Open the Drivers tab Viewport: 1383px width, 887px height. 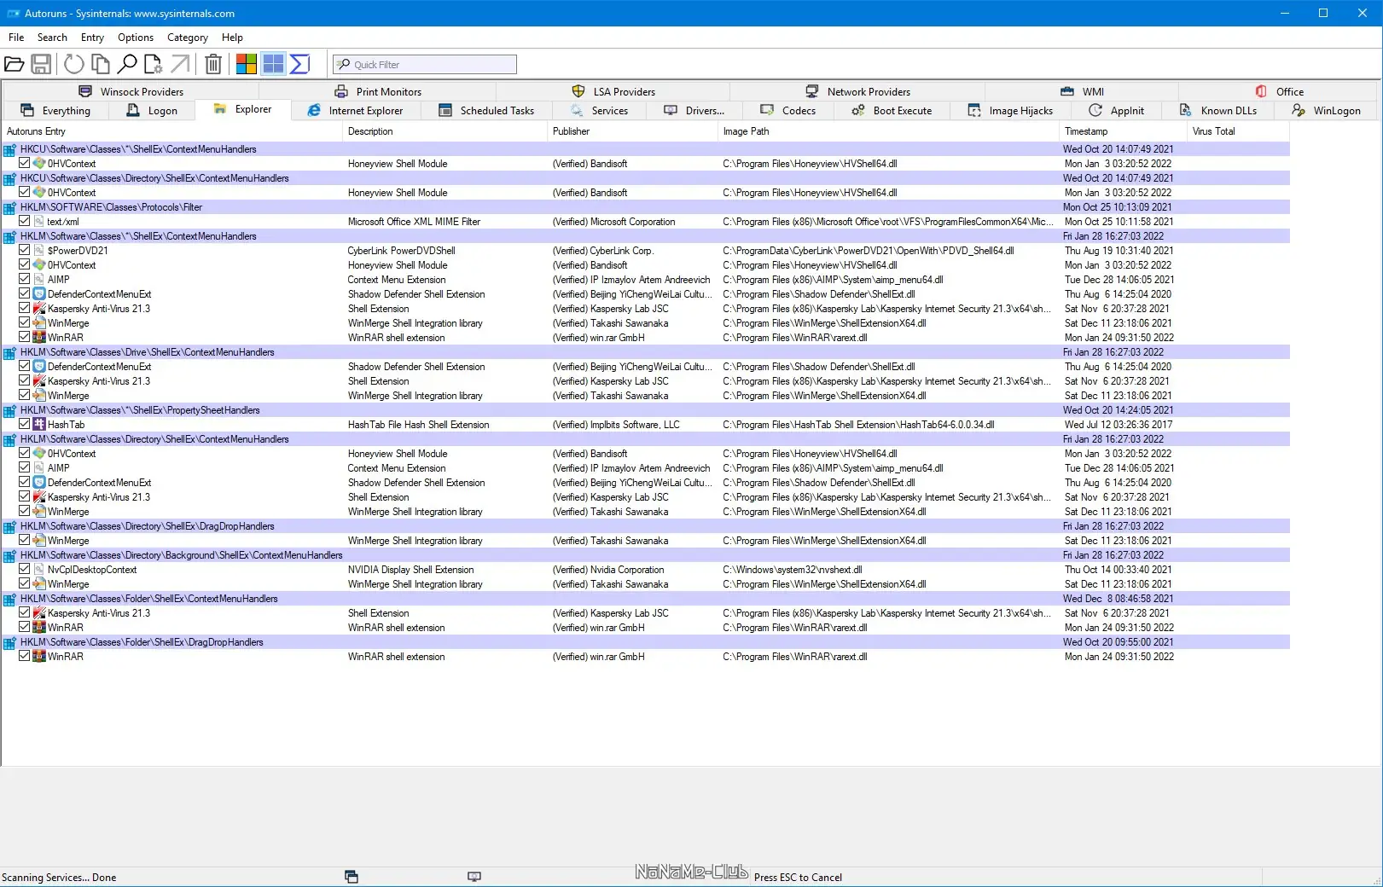694,111
